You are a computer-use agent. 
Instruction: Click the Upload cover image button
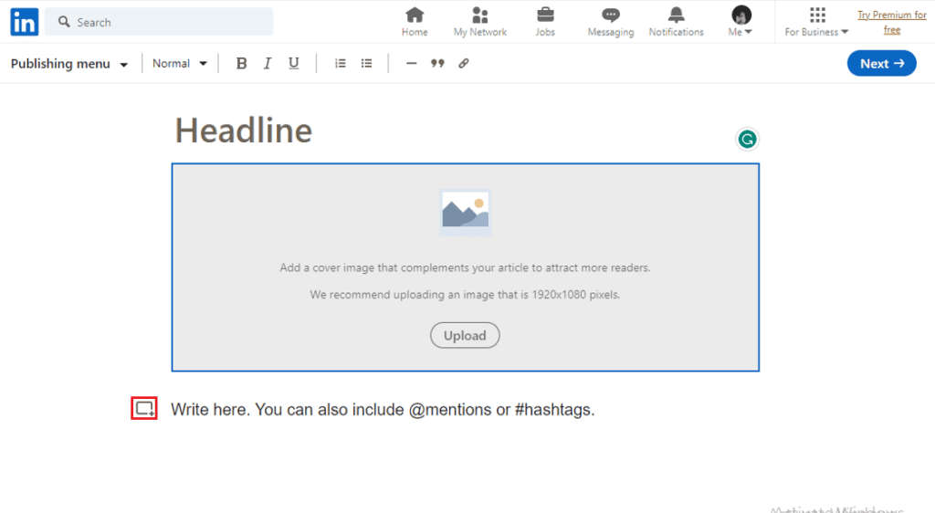tap(465, 336)
